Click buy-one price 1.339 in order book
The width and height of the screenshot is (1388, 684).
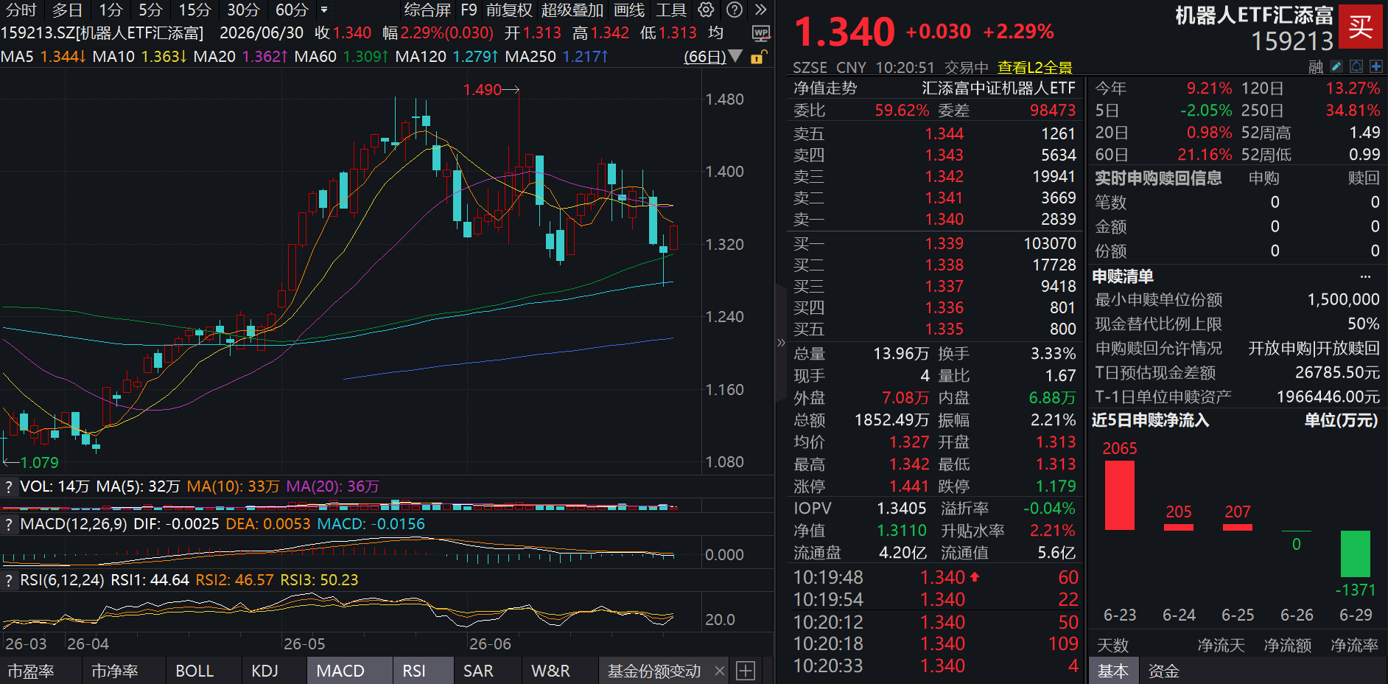coord(944,244)
